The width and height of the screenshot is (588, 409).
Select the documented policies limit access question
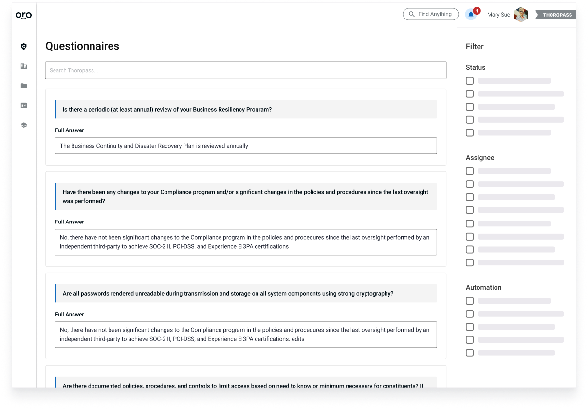coord(246,383)
